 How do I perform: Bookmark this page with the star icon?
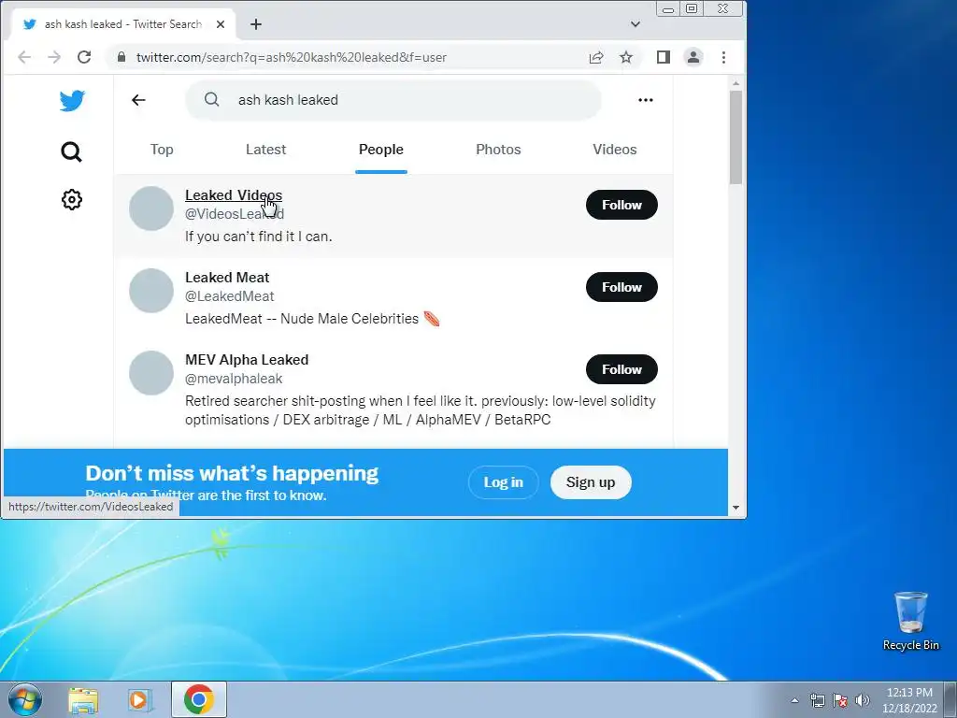[625, 57]
